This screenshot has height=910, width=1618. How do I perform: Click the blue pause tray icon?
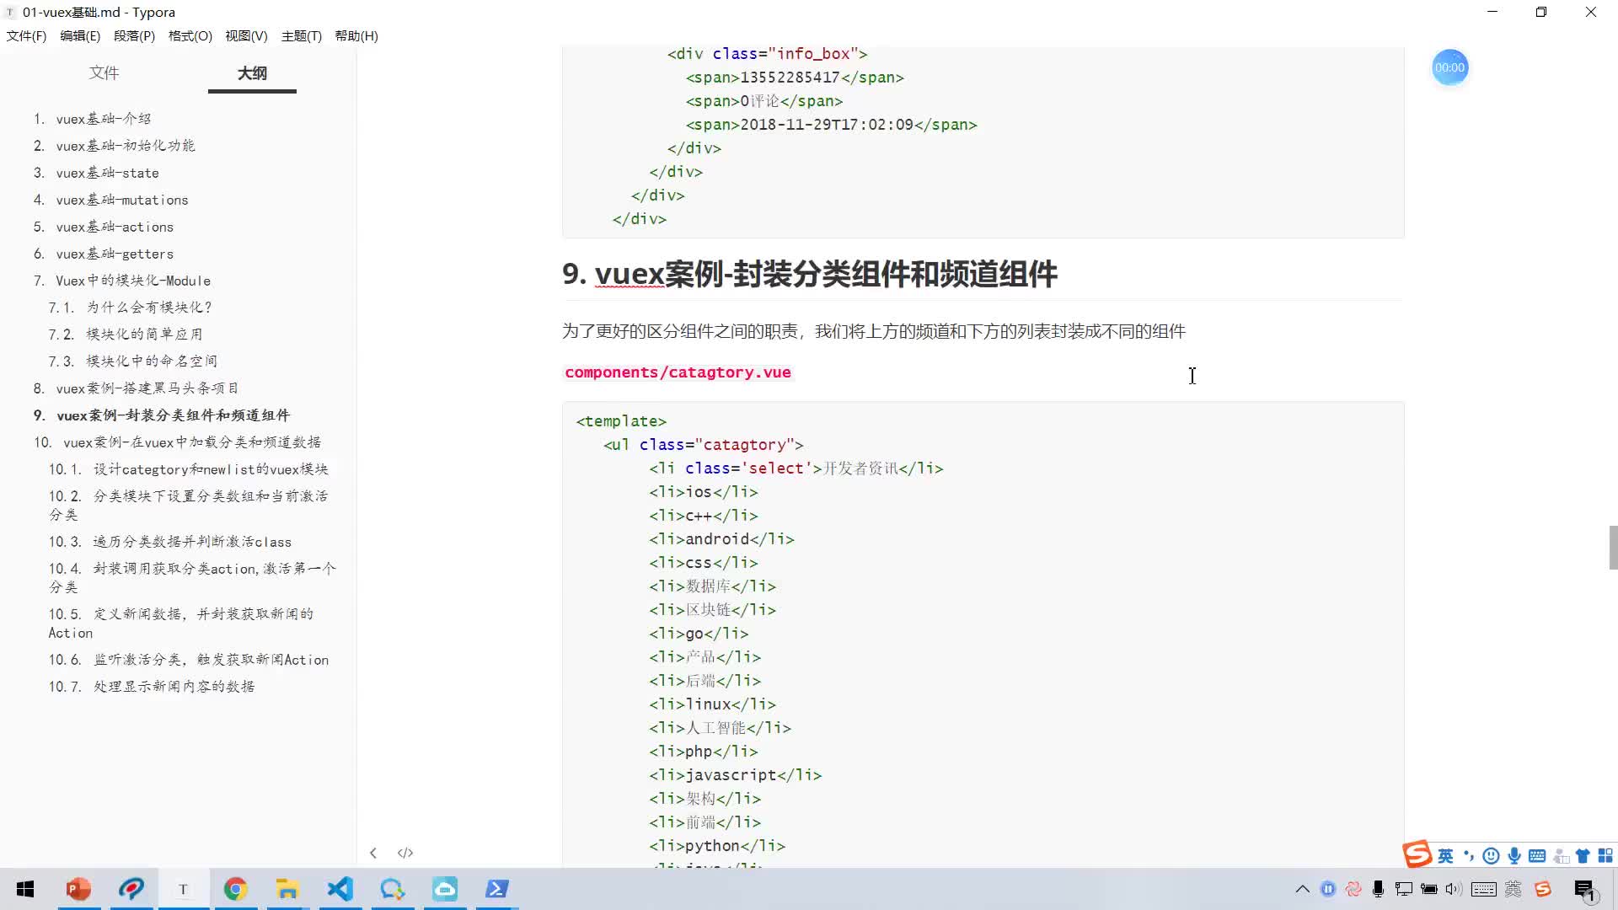1328,889
